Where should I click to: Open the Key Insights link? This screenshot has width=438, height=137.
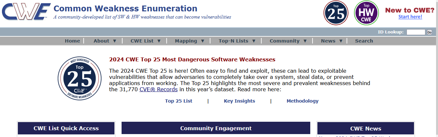coord(240,101)
